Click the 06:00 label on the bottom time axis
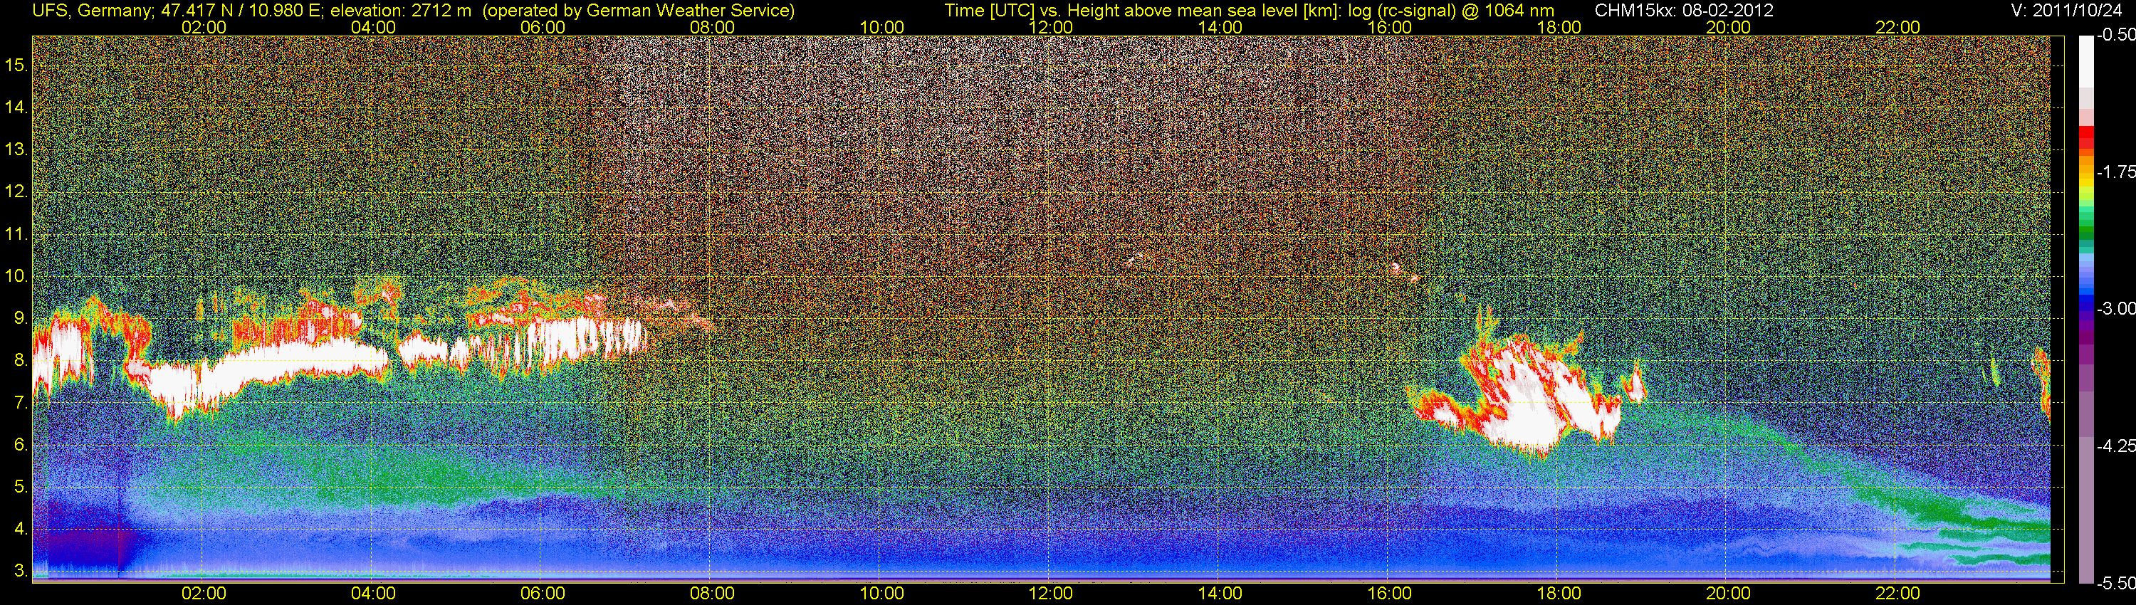 click(543, 593)
